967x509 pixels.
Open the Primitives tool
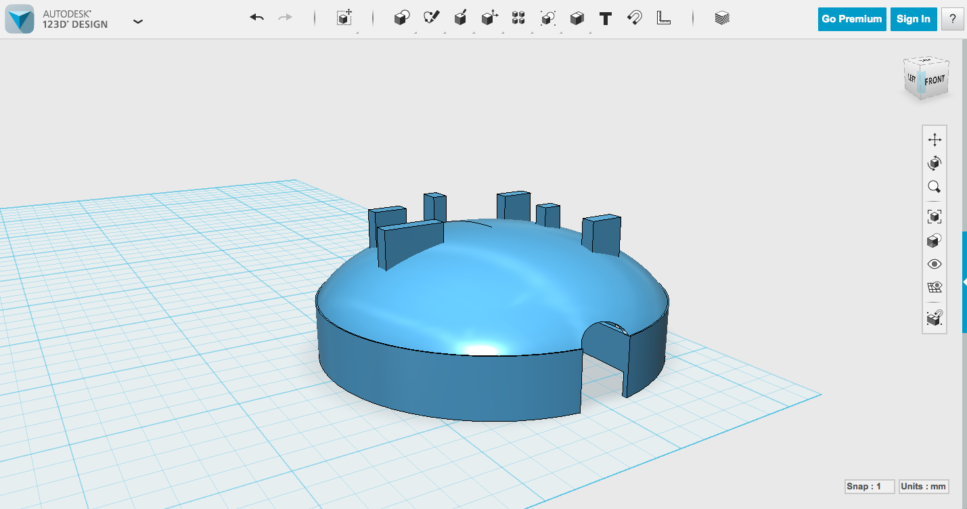(x=401, y=18)
